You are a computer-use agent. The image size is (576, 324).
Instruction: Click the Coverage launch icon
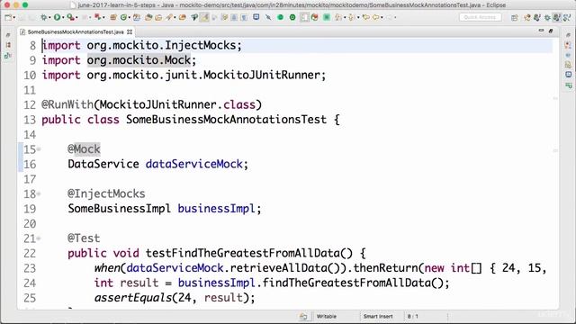point(70,17)
